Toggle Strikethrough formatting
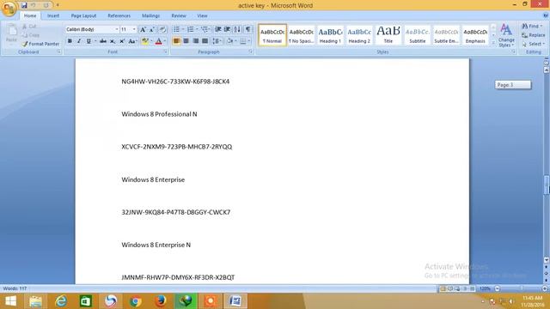550x309 pixels. (x=103, y=41)
